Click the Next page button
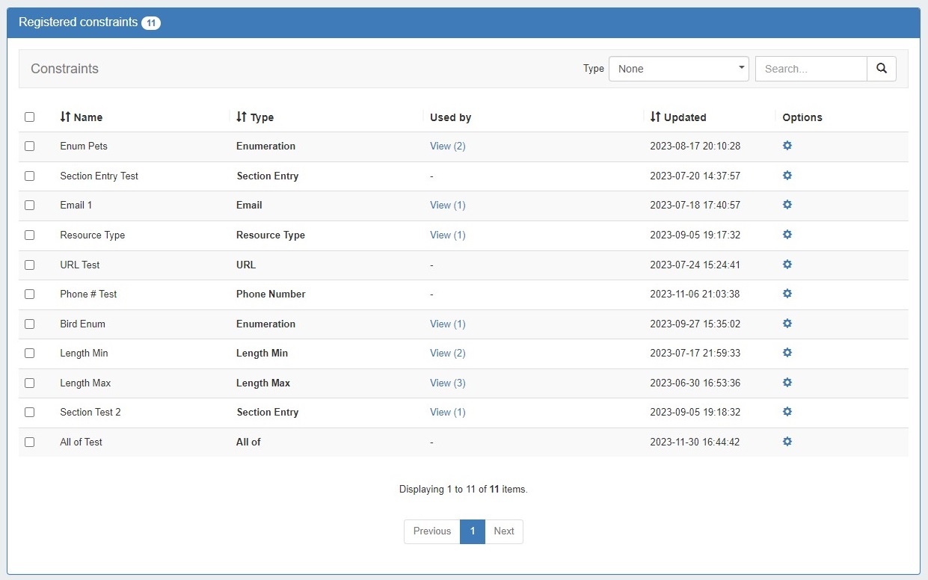The height and width of the screenshot is (580, 928). (503, 531)
